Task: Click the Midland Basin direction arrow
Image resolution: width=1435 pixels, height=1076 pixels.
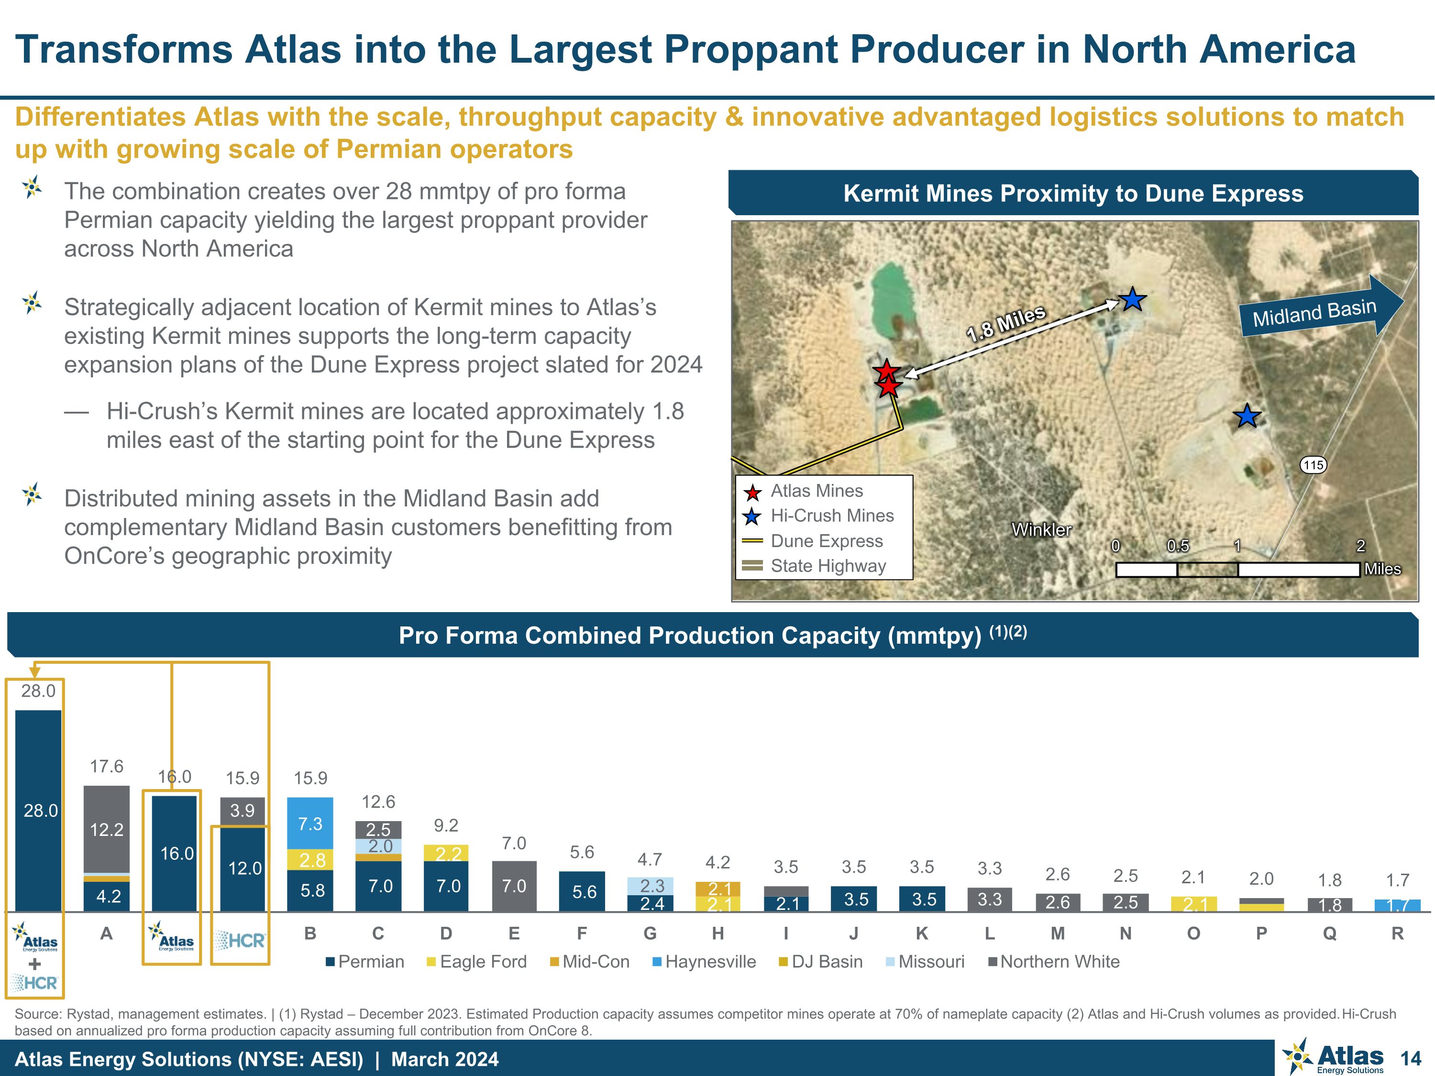Action: [1322, 306]
